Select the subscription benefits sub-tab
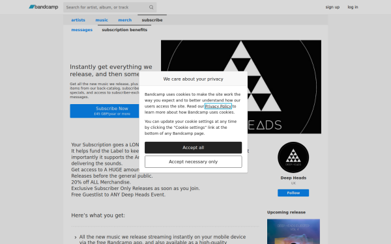The width and height of the screenshot is (391, 244). (x=124, y=30)
